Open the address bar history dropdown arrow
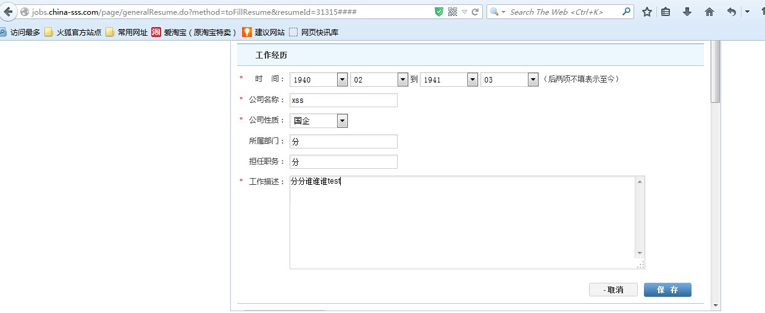Viewport: 765px width, 313px height. click(x=464, y=12)
